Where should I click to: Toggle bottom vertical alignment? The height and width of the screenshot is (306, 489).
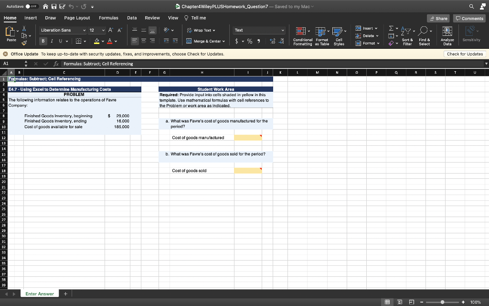152,30
